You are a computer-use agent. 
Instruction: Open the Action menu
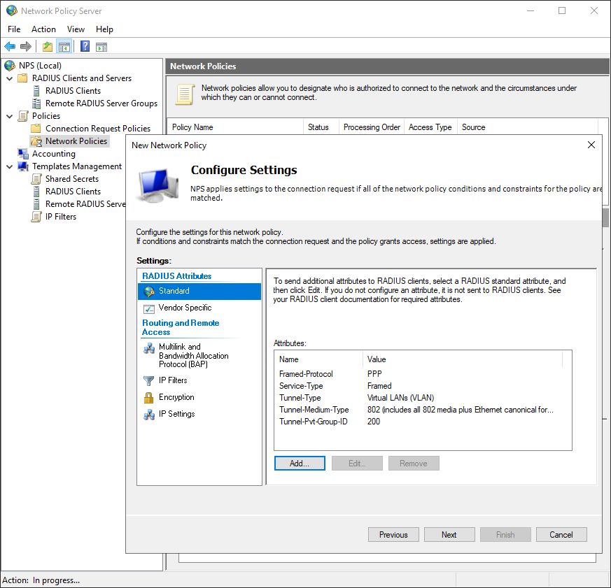(43, 29)
